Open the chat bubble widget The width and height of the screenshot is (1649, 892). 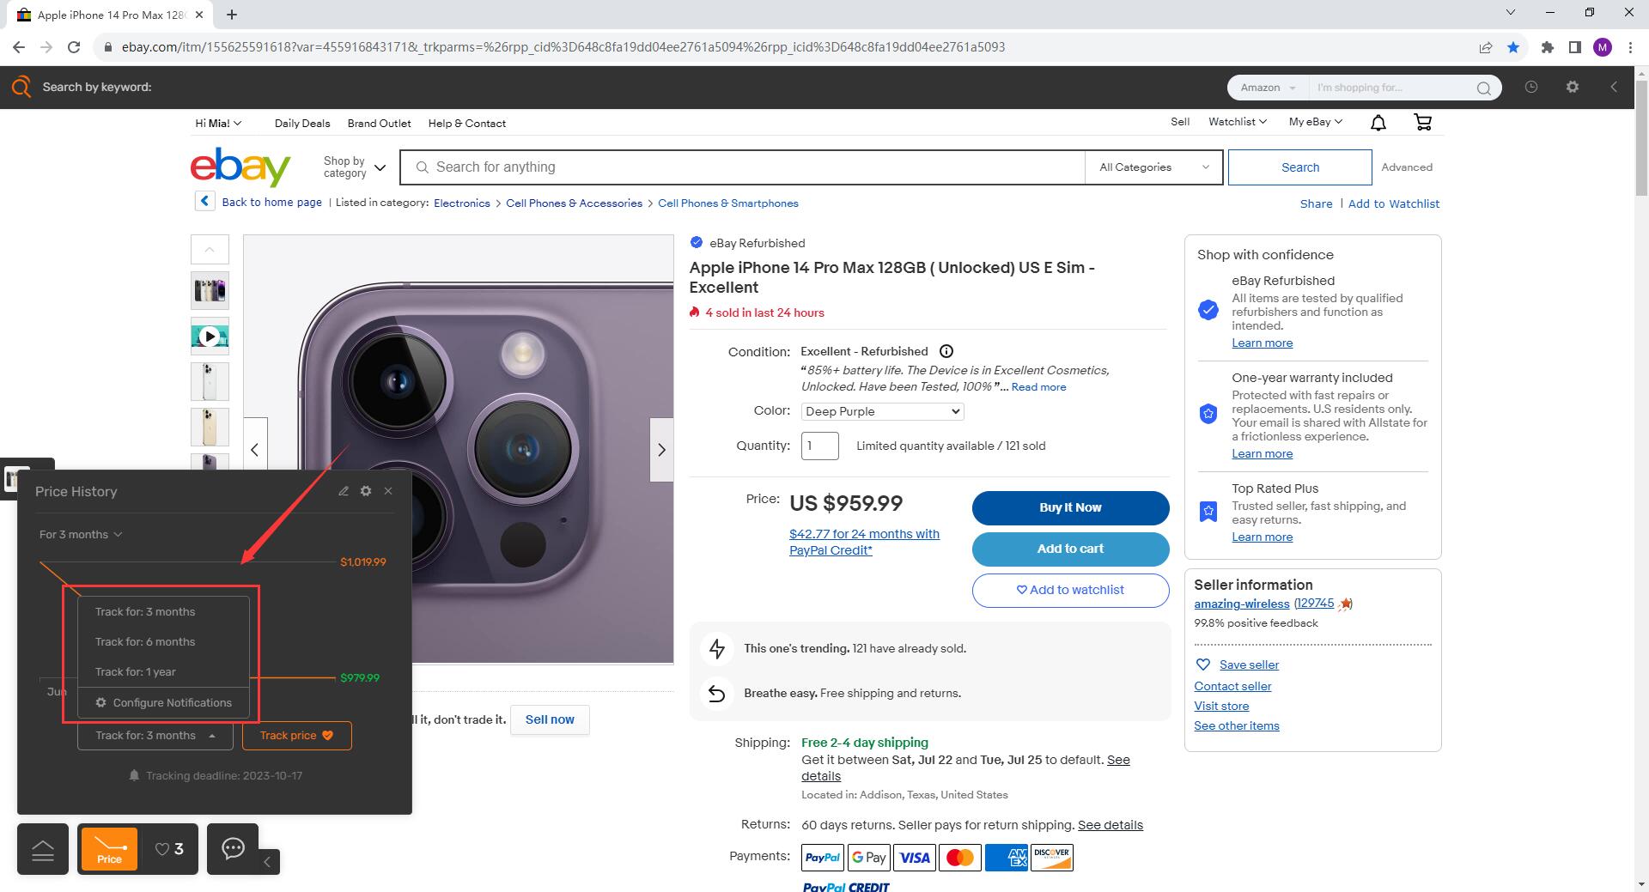pyautogui.click(x=233, y=848)
